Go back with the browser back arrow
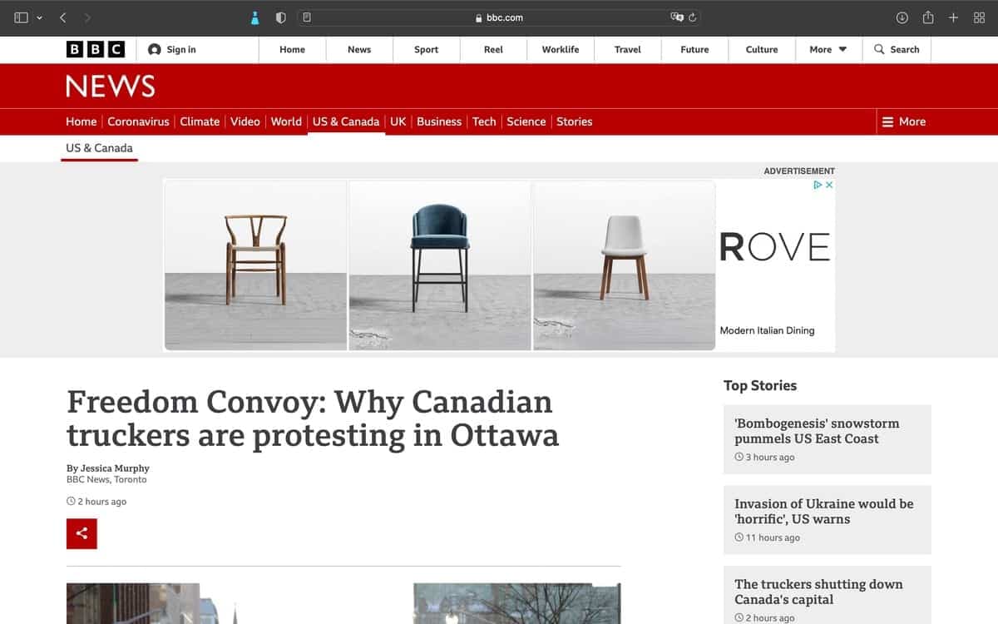Screen dimensions: 998x624 click(x=63, y=17)
